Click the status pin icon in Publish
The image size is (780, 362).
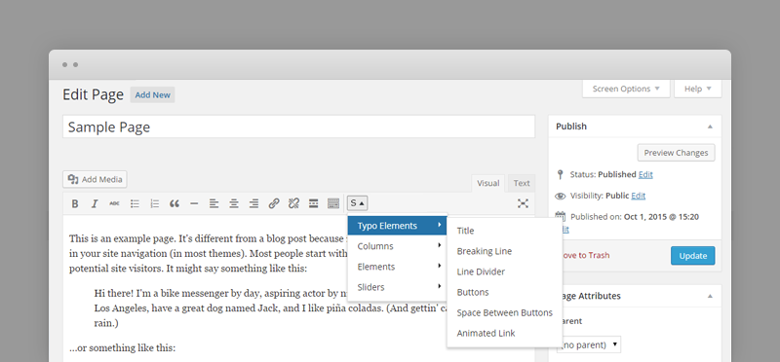click(561, 174)
